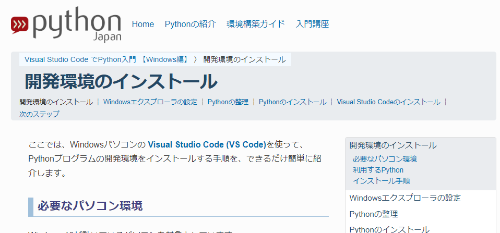The image size is (500, 233).
Task: Open the bold Visual Studio Code (VS Code) link
Action: 207,145
